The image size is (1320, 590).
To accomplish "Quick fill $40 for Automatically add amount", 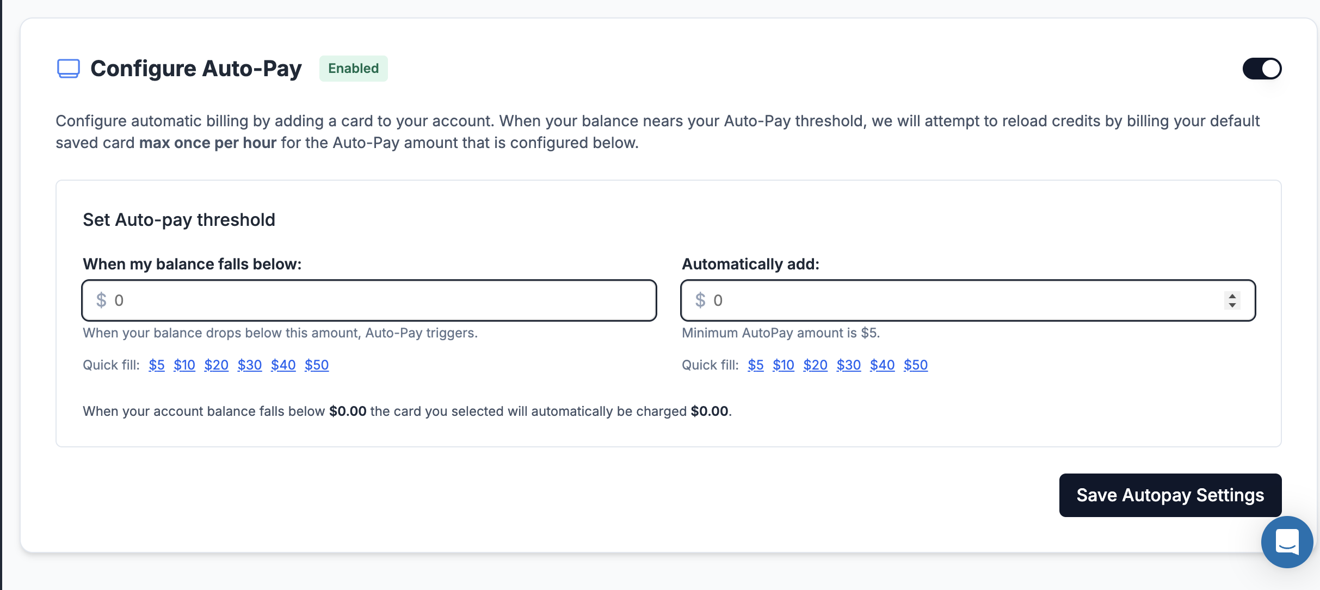I will [882, 365].
